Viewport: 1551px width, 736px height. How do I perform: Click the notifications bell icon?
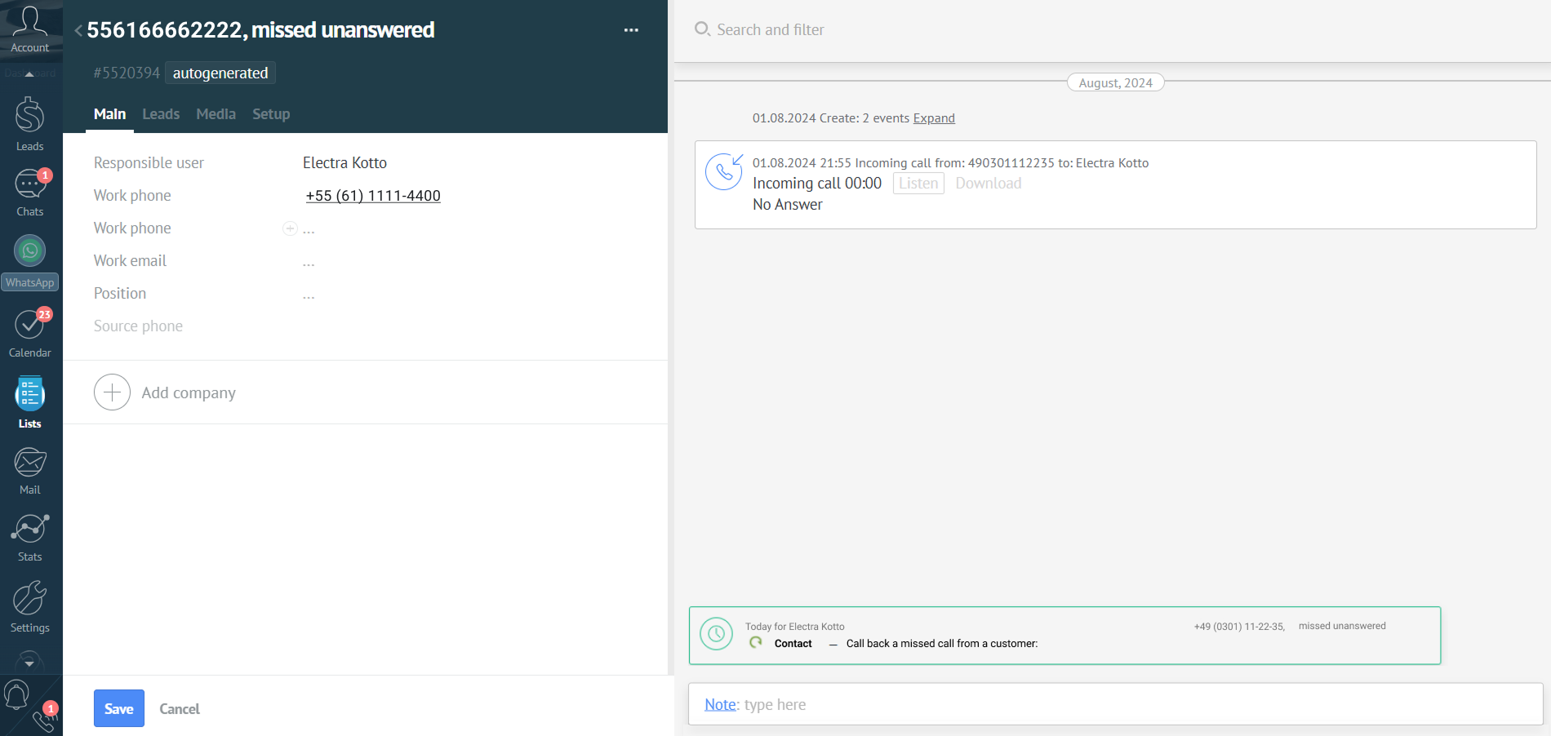16,695
